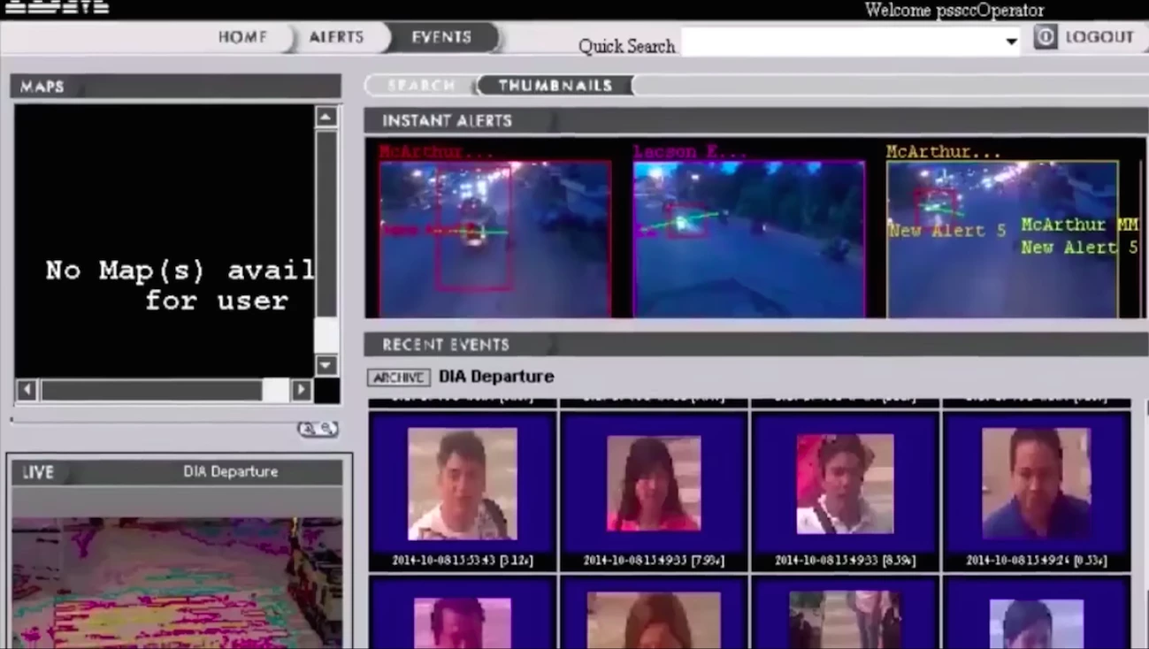Click the up arrow on the Maps panel scrollbar

[x=326, y=116]
